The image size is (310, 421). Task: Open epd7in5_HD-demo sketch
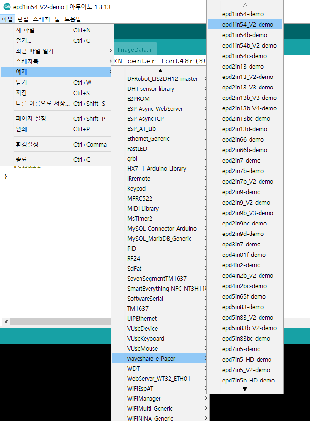pyautogui.click(x=245, y=359)
